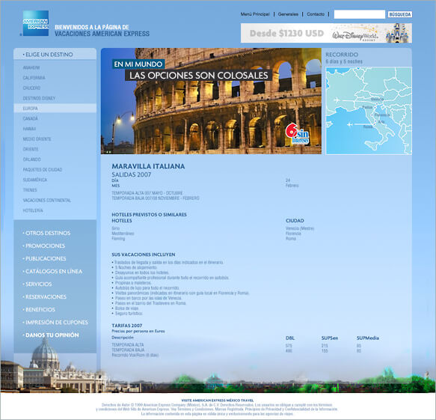Open Danos tu Opinión section

pos(51,335)
